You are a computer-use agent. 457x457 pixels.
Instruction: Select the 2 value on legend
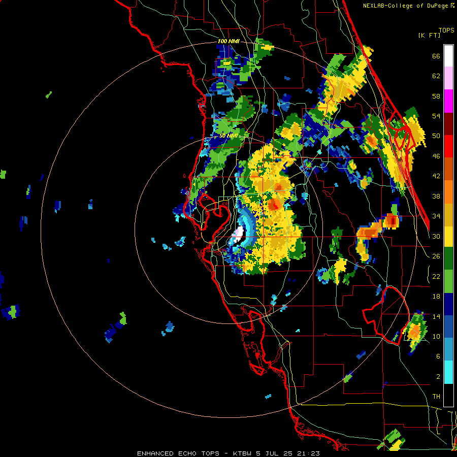(x=438, y=377)
